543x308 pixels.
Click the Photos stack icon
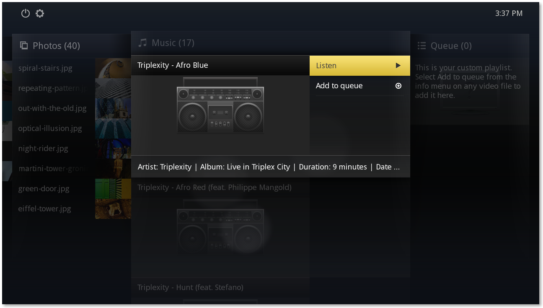(24, 45)
